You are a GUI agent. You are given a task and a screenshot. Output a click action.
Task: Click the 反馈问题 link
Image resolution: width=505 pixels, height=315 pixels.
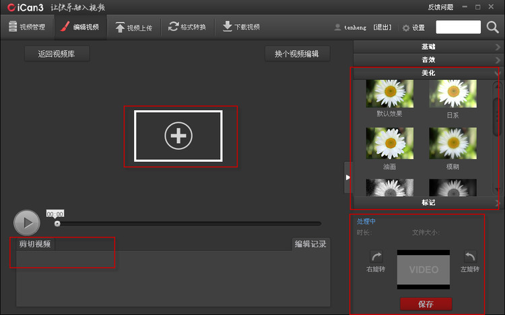click(440, 7)
